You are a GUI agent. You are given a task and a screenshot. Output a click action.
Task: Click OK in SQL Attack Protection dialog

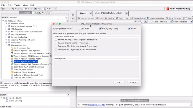[x=119, y=83]
